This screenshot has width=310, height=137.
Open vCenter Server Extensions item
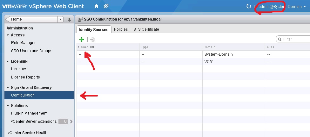(34, 121)
